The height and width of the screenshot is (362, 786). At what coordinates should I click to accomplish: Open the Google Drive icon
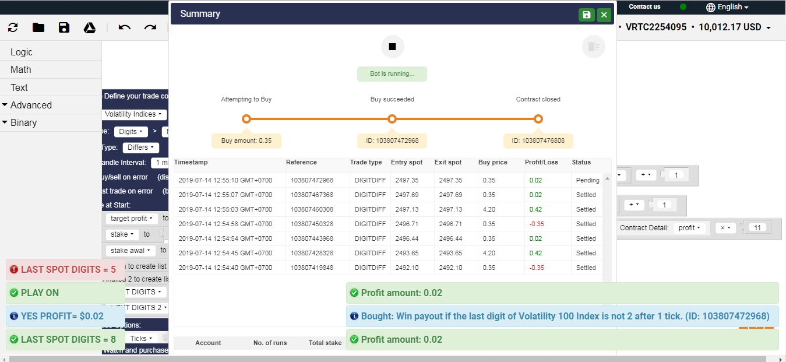tap(90, 27)
